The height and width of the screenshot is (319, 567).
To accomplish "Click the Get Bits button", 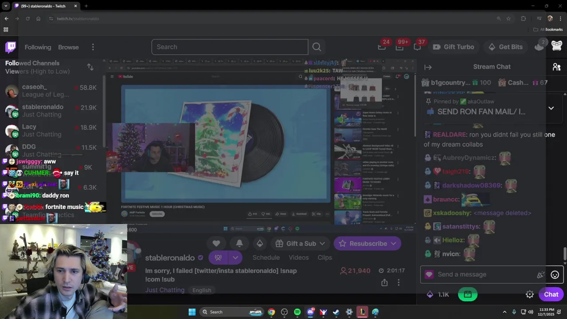I will 505,47.
